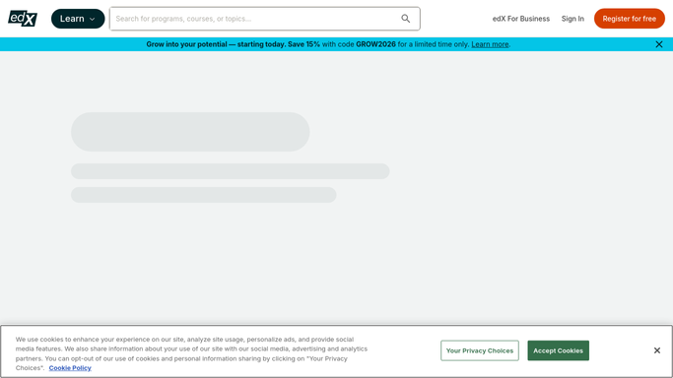Viewport: 673px width, 378px height.
Task: Expand the Learn dropdown menu
Action: pyautogui.click(x=78, y=19)
